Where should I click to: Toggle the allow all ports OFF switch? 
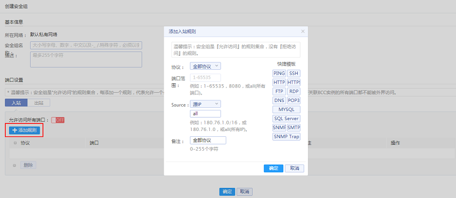pos(57,120)
